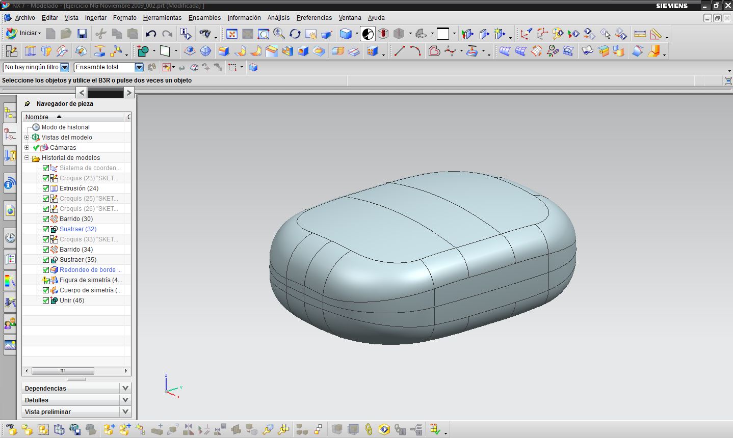Viewport: 733px width, 438px height.
Task: Select the Croquis (33) sketch row
Action: 89,239
